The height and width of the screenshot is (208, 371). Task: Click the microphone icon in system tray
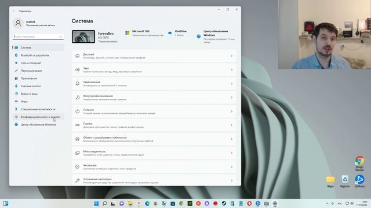coord(332,203)
